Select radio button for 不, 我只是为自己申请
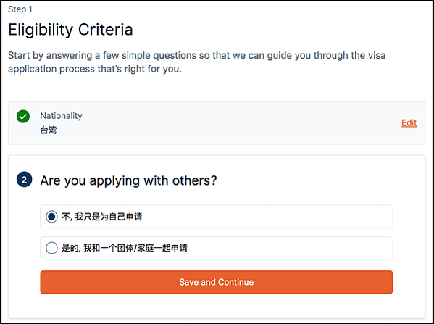Image resolution: width=434 pixels, height=324 pixels. [51, 217]
